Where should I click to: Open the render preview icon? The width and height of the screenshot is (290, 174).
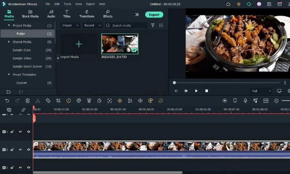point(225,100)
